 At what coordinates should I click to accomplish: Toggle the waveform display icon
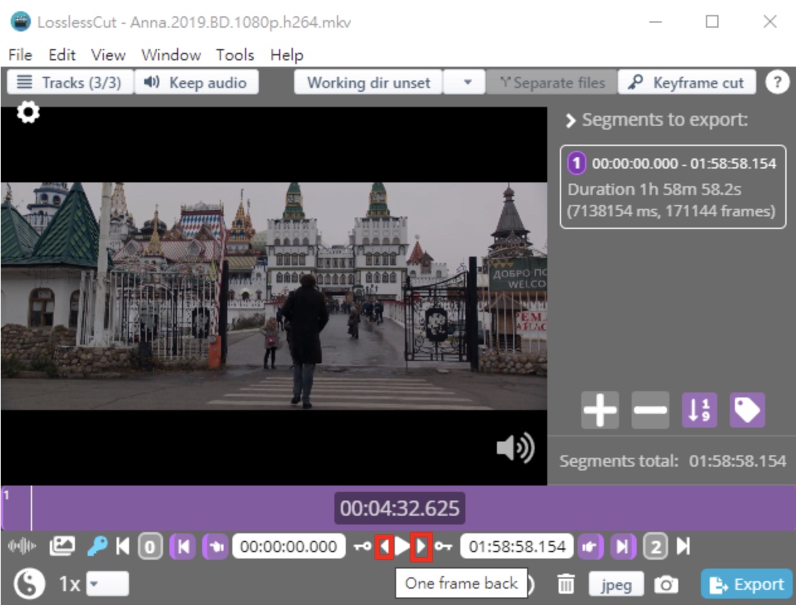22,547
